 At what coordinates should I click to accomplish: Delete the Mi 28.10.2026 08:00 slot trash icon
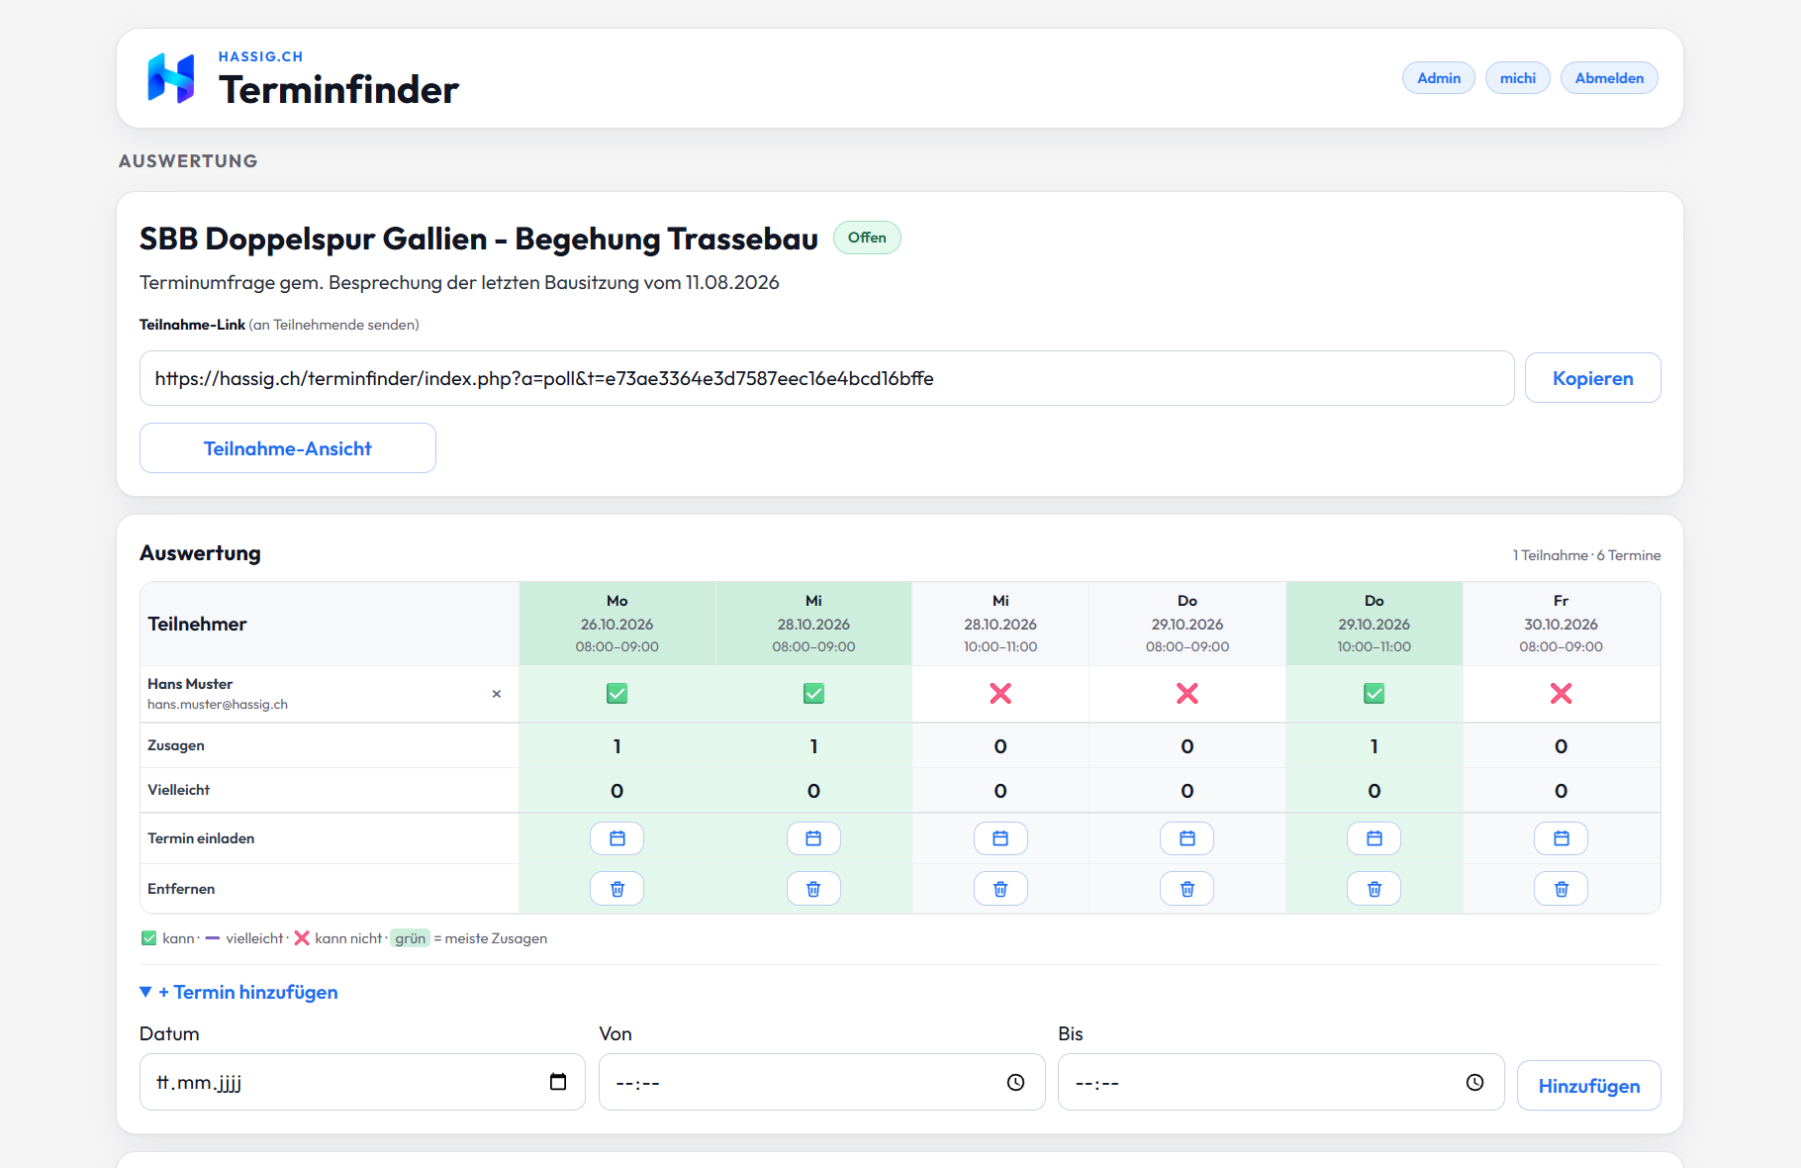813,889
